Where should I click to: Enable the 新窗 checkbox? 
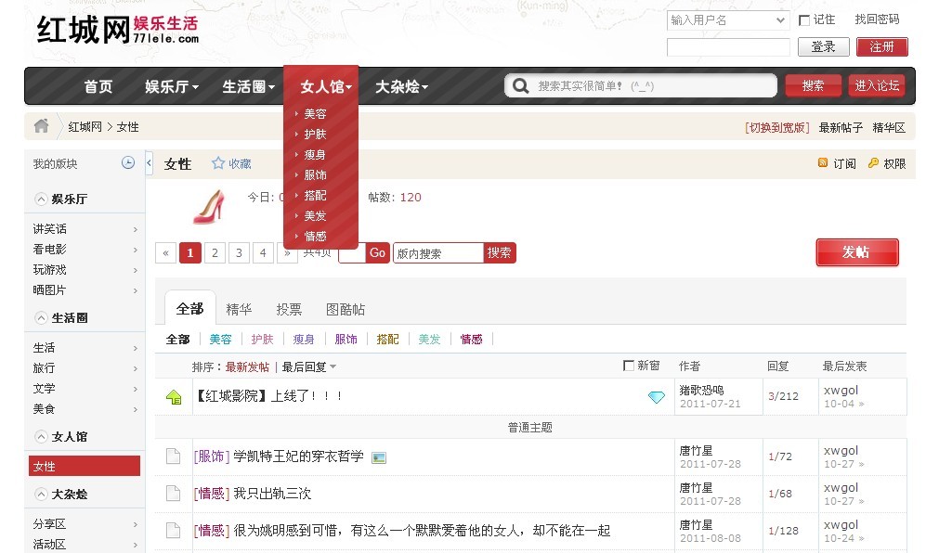(628, 365)
